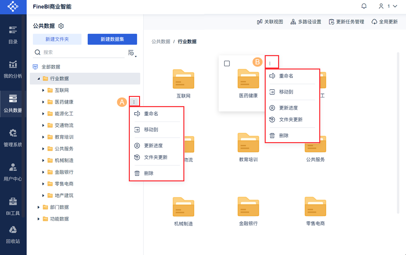Open 管理系统 sidebar section
The height and width of the screenshot is (255, 406).
coord(13,138)
